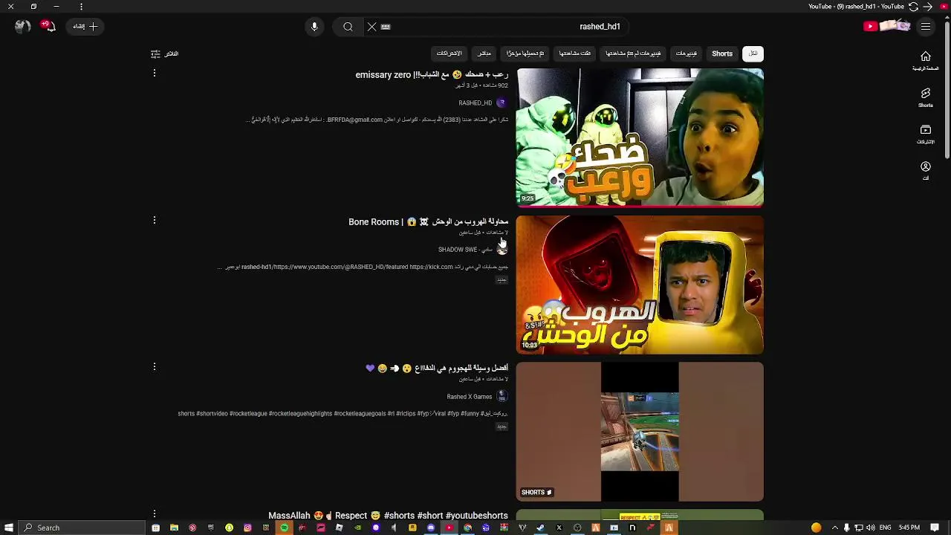Click the ENG language indicator
Screen dimensions: 951x535
click(885, 528)
